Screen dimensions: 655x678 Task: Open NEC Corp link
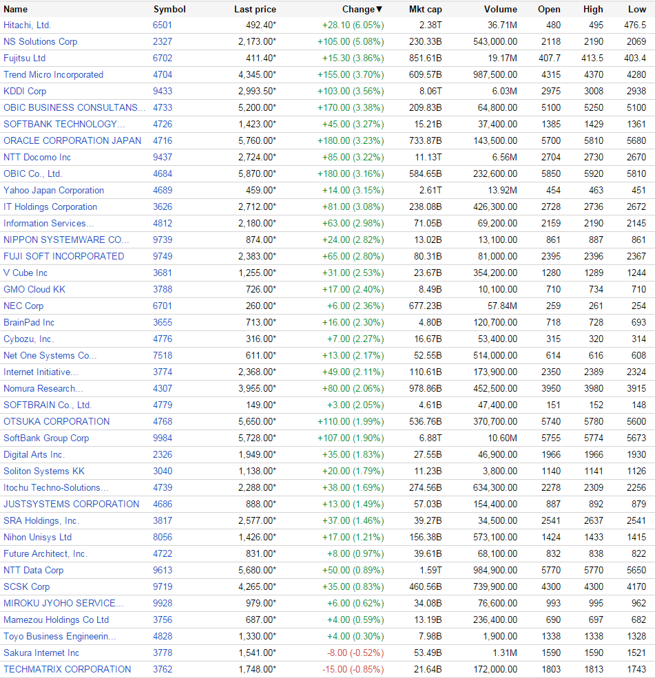coord(23,306)
